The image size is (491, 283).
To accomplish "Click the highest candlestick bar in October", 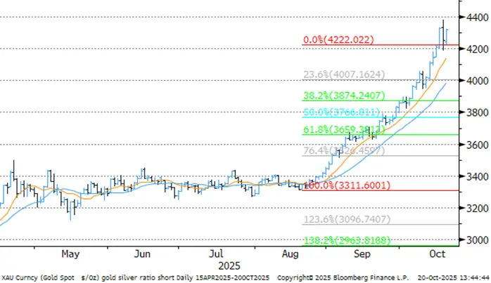I will pos(442,32).
